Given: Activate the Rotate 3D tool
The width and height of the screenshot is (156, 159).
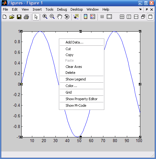Looking at the screenshot, I should click(x=67, y=17).
